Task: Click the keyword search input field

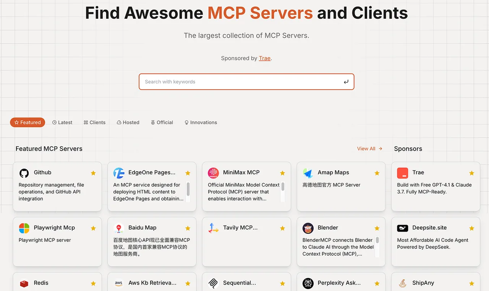Action: (246, 82)
